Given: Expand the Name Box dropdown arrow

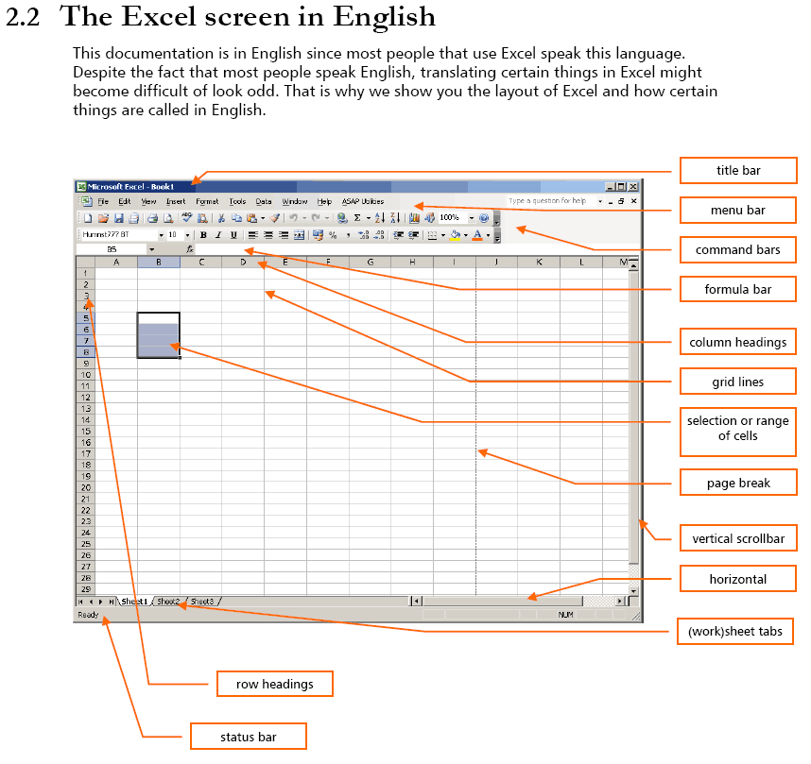Looking at the screenshot, I should (x=151, y=249).
